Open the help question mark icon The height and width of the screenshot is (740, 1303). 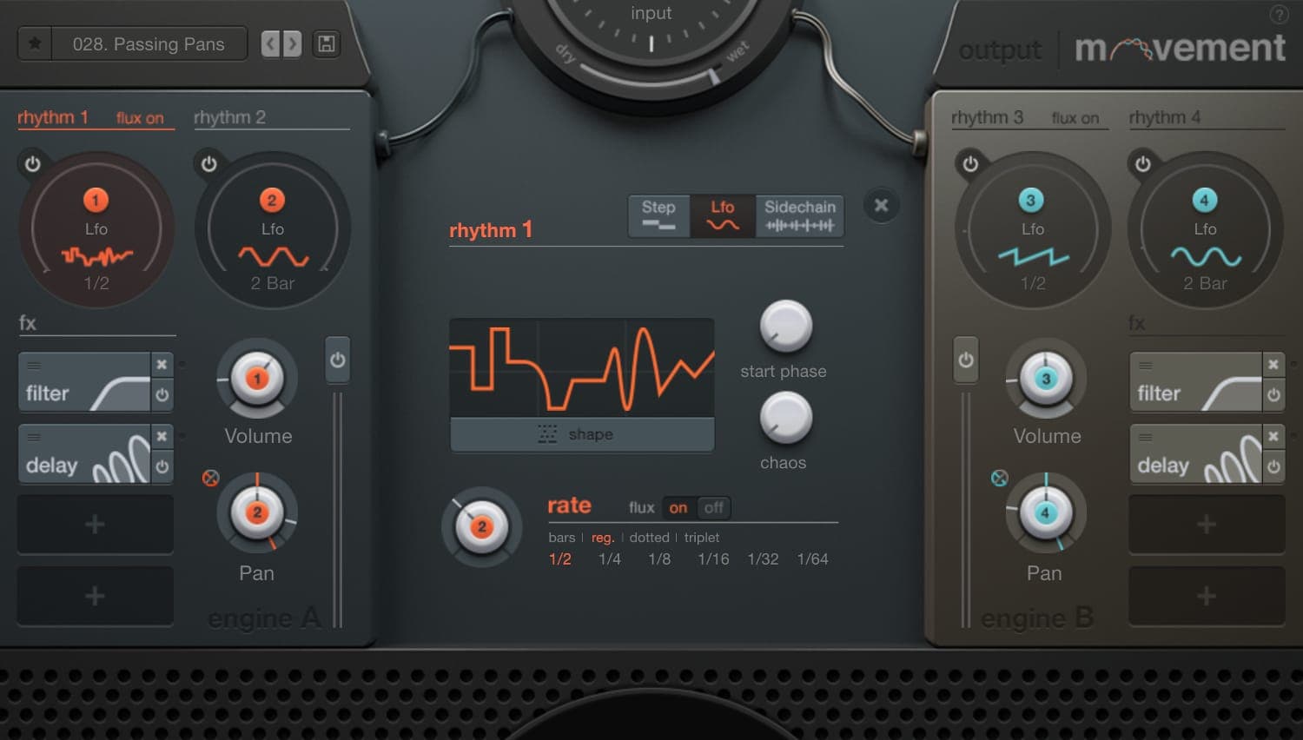tap(1279, 14)
